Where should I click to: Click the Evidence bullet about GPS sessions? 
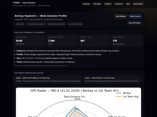point(68,51)
